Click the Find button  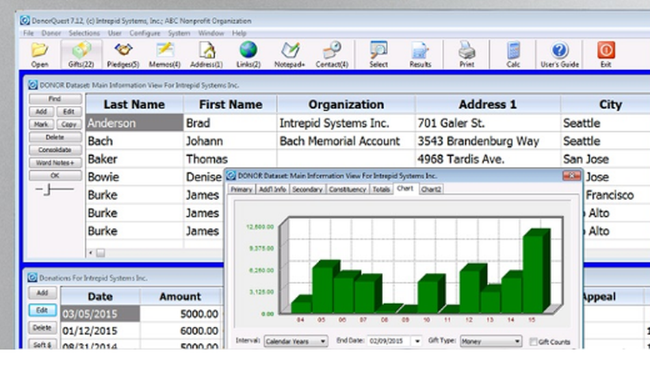click(55, 99)
